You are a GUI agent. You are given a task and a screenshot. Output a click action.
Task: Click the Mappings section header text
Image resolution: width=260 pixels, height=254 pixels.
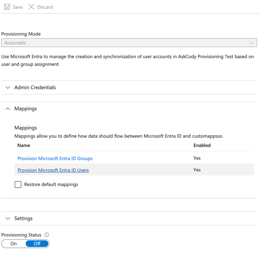[x=26, y=109]
